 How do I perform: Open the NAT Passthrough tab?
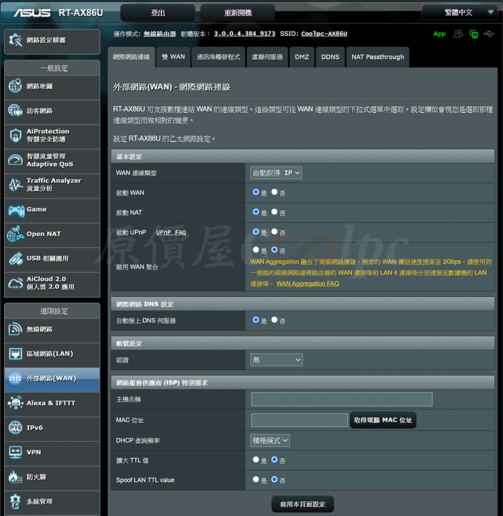378,57
